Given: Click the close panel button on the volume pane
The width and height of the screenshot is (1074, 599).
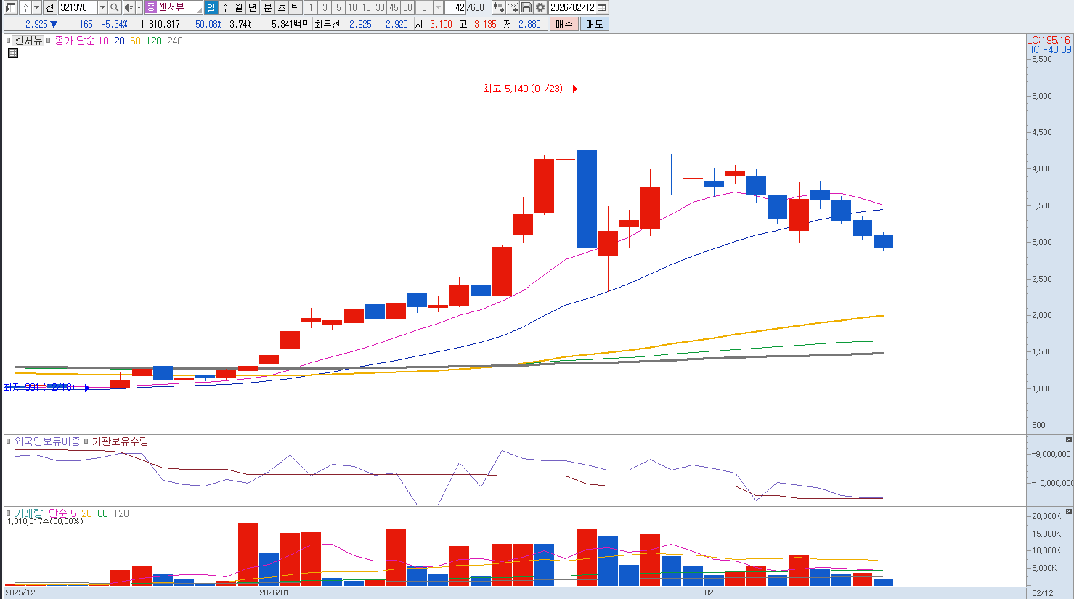Looking at the screenshot, I should point(1068,512).
